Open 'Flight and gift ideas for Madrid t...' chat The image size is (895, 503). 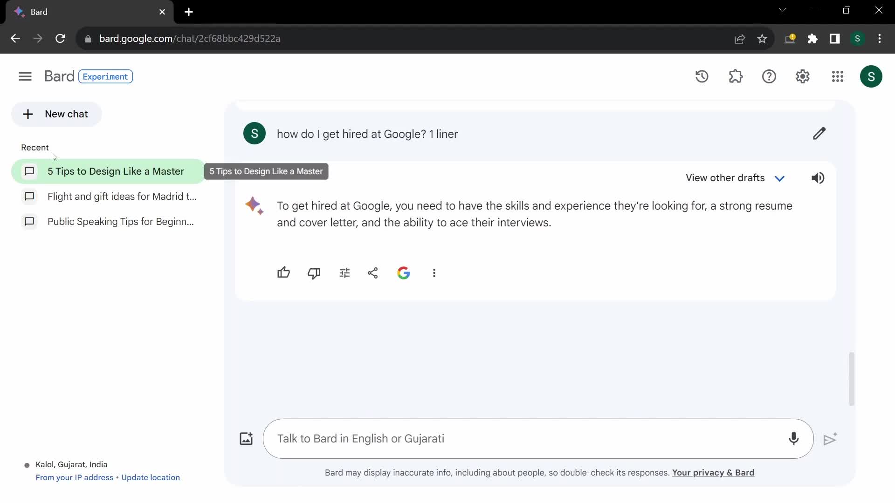(122, 197)
